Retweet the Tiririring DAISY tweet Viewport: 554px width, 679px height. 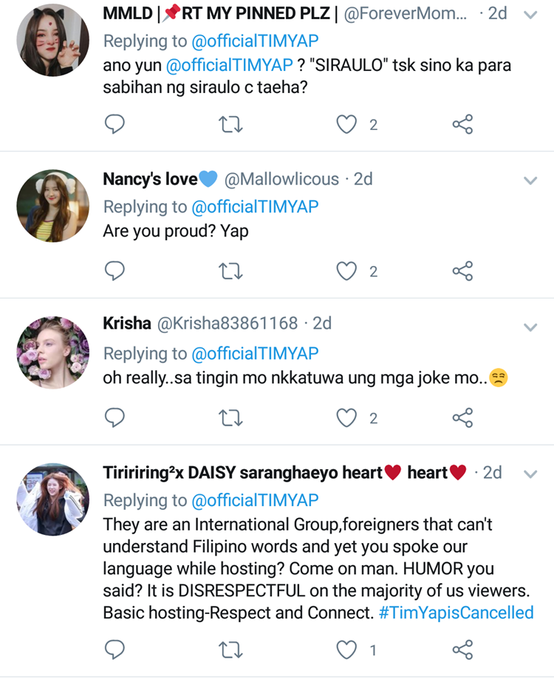[x=231, y=650]
